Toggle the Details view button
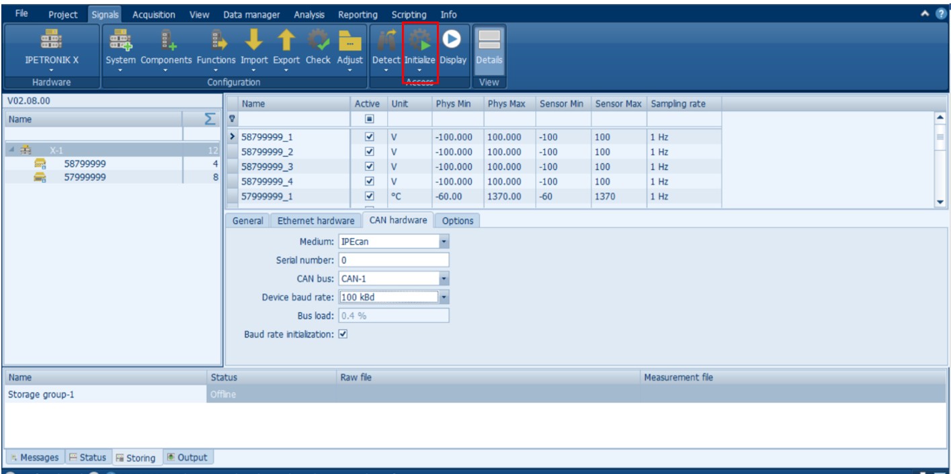This screenshot has height=474, width=951. tap(489, 46)
